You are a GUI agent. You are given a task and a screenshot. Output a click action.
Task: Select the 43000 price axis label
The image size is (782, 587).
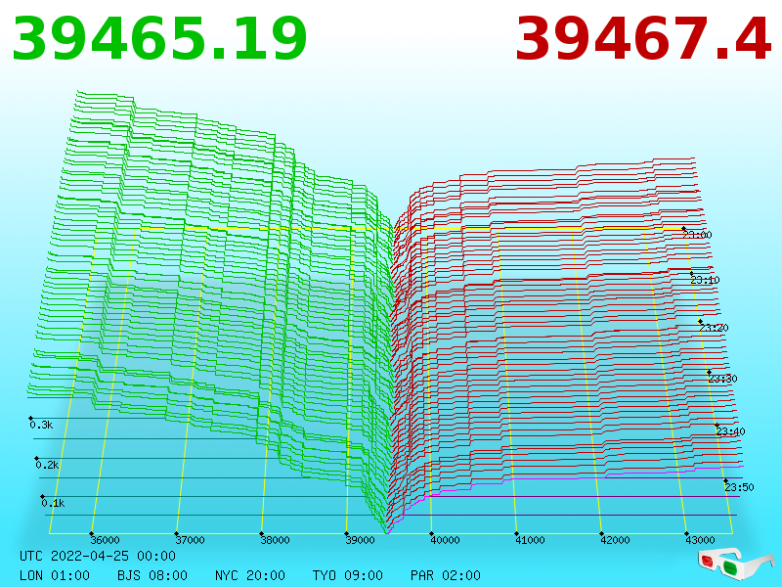(700, 540)
